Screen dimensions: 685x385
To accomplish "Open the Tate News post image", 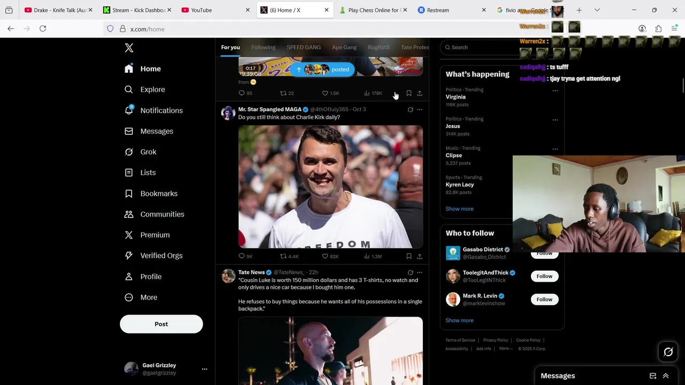I will pyautogui.click(x=330, y=351).
